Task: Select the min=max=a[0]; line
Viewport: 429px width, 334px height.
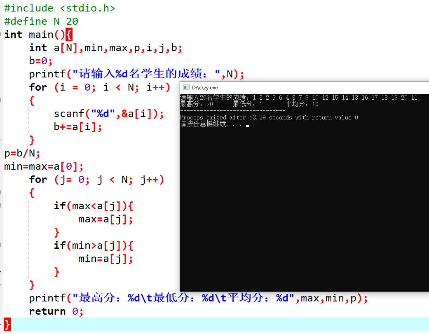Action: click(x=44, y=166)
